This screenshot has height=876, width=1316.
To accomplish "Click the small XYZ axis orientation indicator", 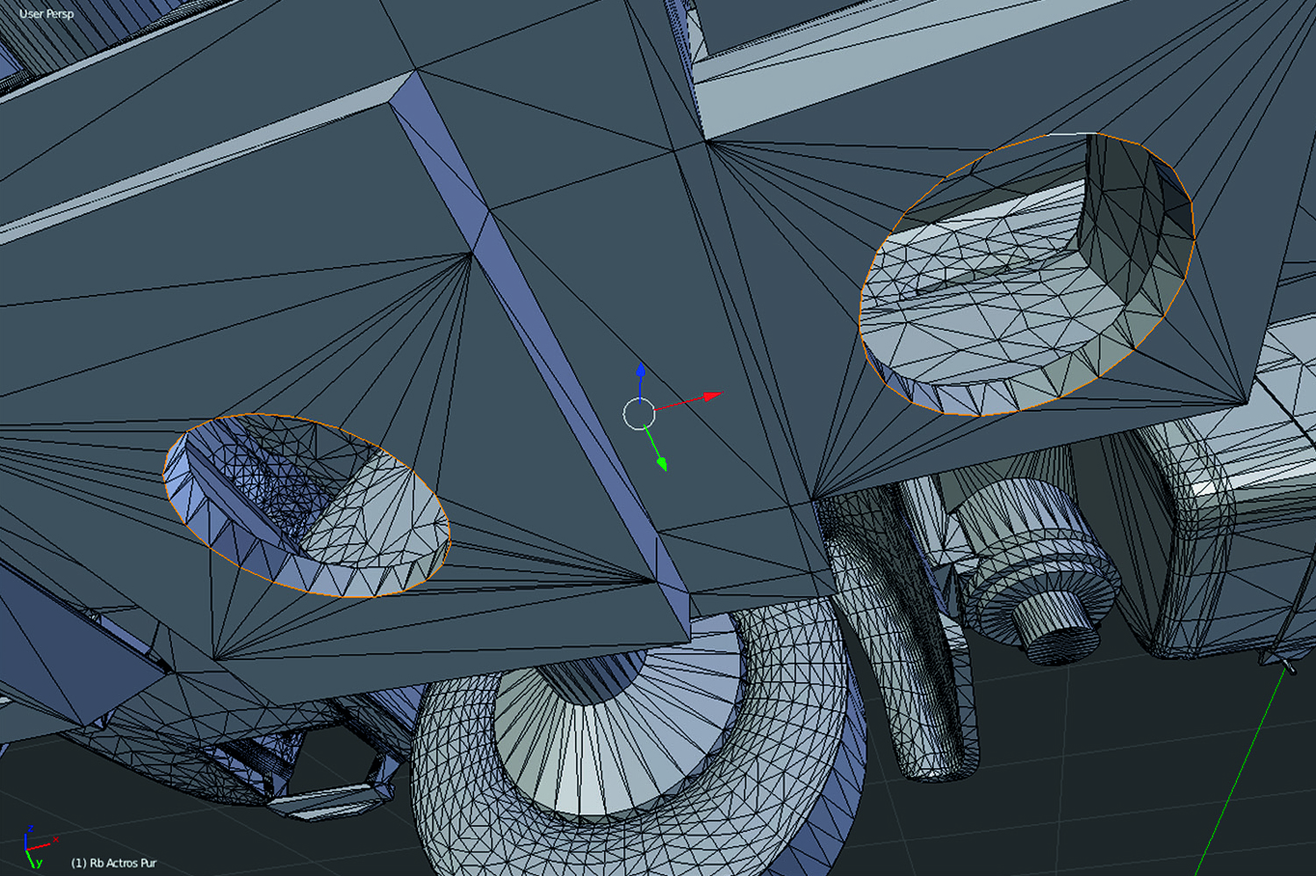I will click(39, 846).
